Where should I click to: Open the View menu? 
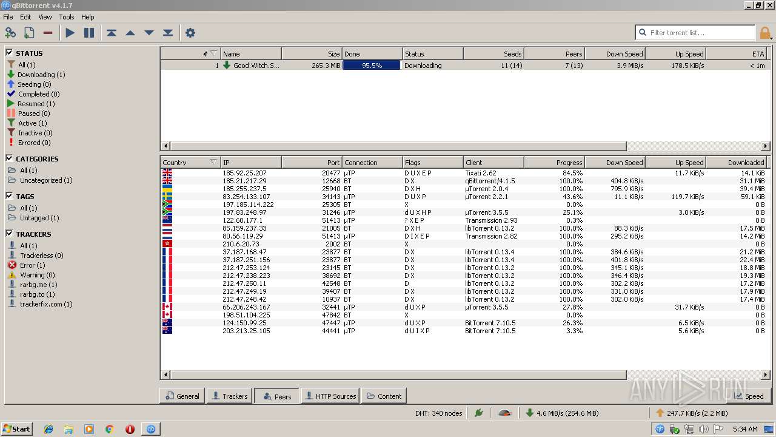(45, 17)
